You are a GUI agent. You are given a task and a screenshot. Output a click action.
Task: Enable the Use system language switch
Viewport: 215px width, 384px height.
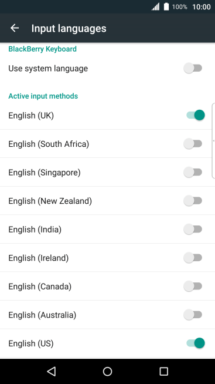[193, 68]
